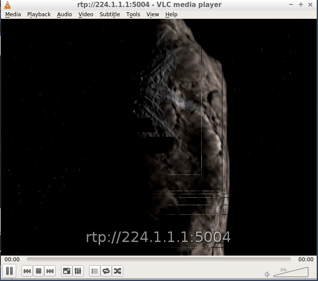
Task: Show the playlist
Action: pyautogui.click(x=95, y=271)
